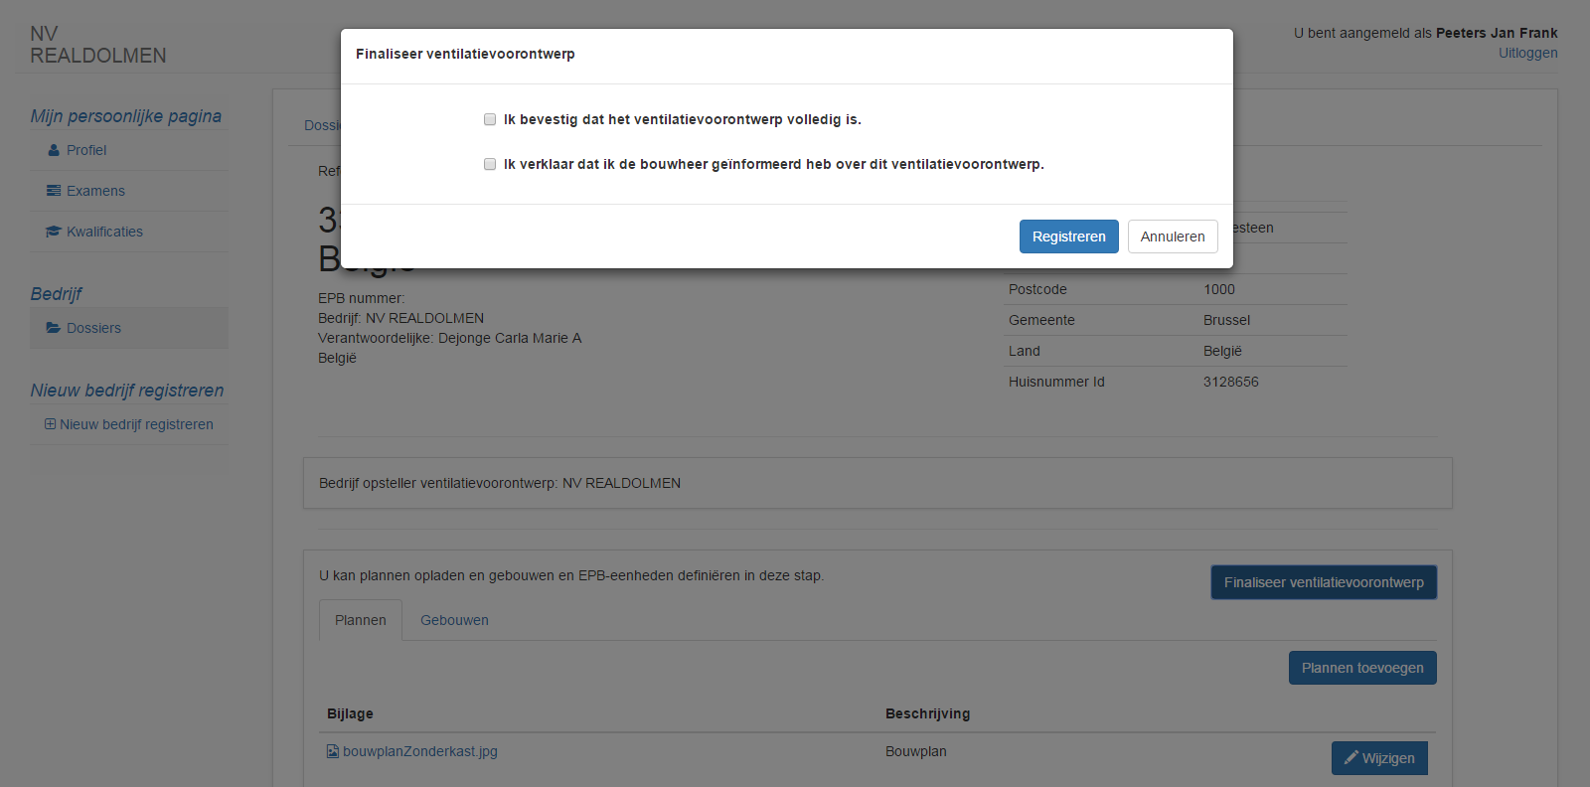Screen dimensions: 1590x787
Task: Click the Postcode value 1000
Action: click(1219, 289)
